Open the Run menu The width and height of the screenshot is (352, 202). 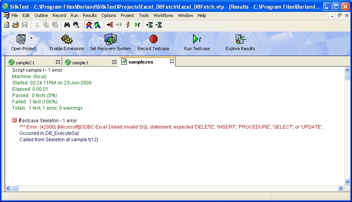74,15
